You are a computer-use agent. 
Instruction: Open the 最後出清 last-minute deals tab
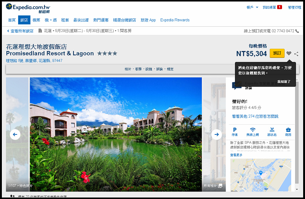[81, 20]
